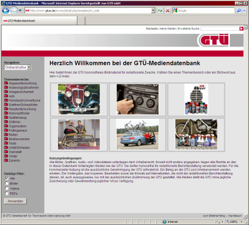Open the meine Medien link

point(167,29)
